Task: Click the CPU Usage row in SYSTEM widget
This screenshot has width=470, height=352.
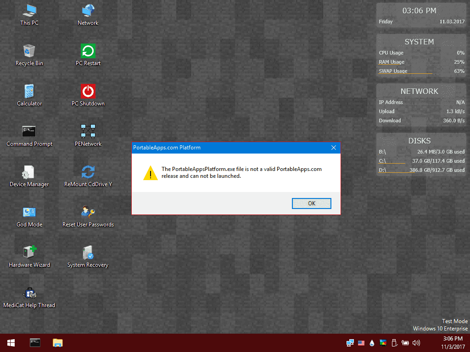Action: coord(421,53)
